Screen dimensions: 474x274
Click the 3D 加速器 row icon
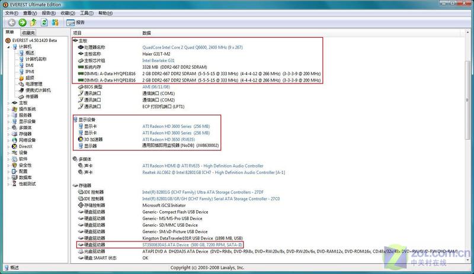click(x=81, y=139)
